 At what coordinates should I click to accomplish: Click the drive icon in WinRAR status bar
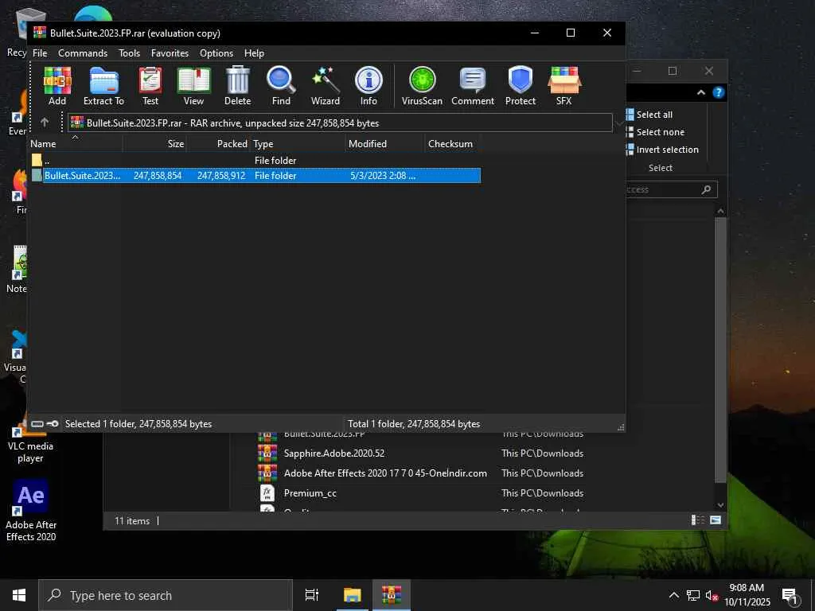[37, 424]
